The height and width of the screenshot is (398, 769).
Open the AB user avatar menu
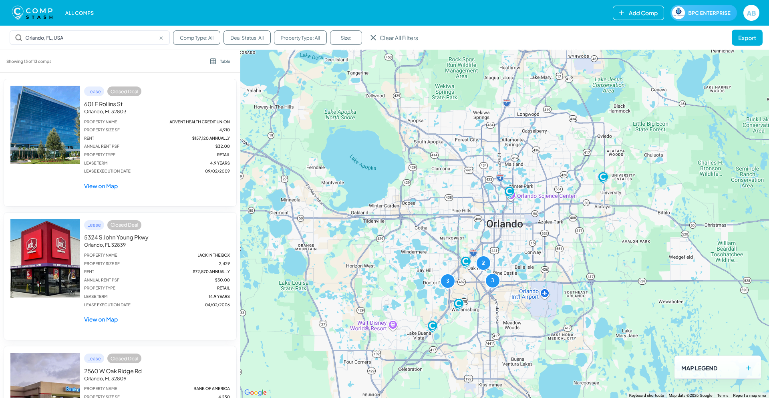tap(751, 13)
